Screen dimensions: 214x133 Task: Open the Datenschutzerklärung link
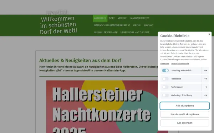(x=180, y=63)
